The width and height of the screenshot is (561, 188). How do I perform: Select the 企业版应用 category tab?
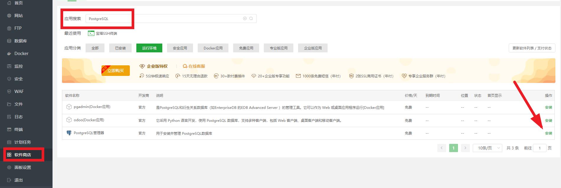[x=313, y=48]
